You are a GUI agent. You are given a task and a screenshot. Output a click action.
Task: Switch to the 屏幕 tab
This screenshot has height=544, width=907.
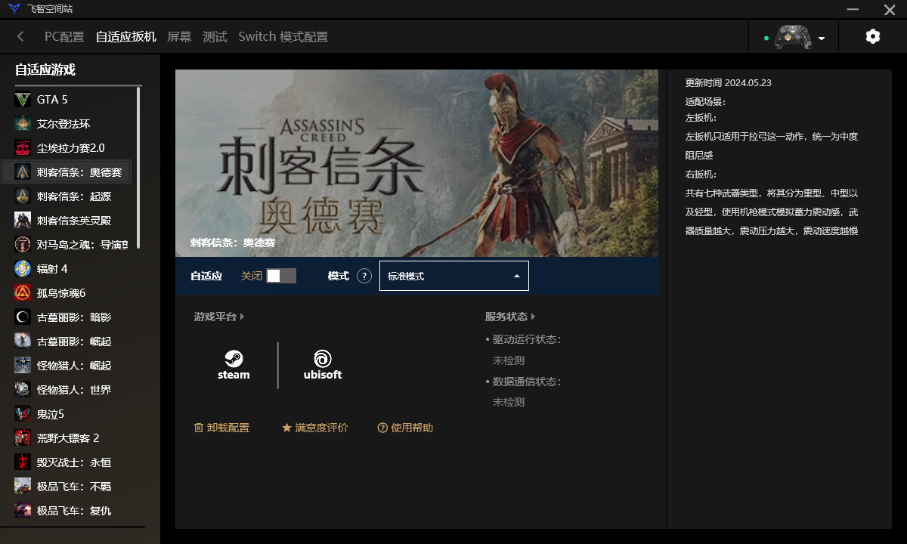coord(179,36)
